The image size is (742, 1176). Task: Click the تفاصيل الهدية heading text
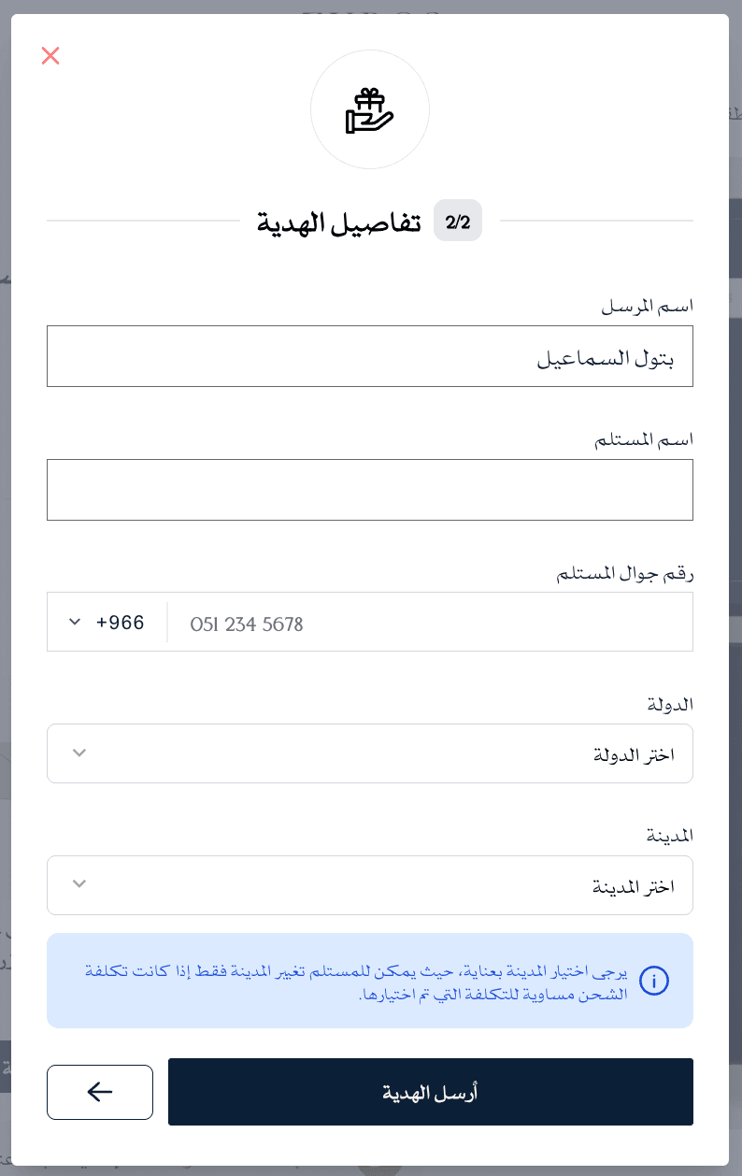click(339, 222)
